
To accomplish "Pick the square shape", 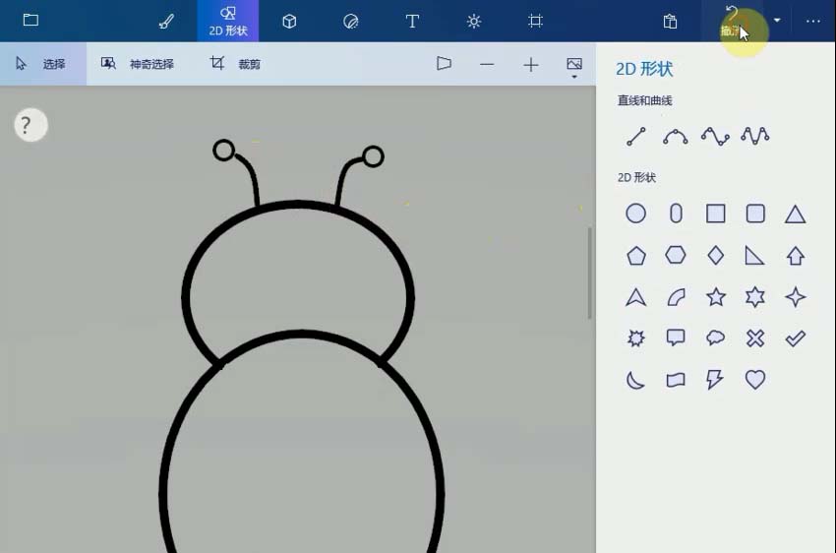I will point(715,214).
